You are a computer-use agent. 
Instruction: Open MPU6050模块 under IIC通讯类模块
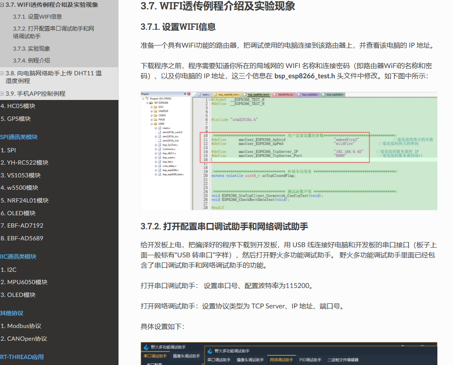click(24, 282)
